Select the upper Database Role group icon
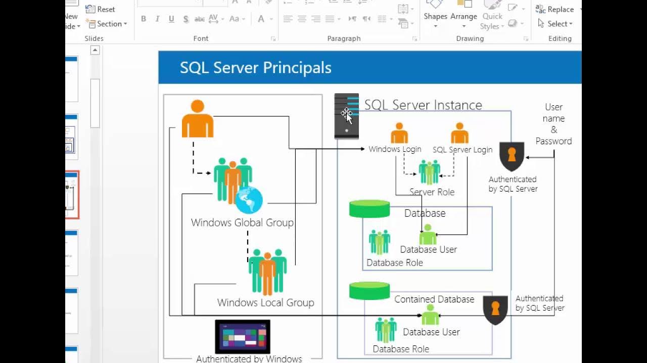 (x=380, y=242)
